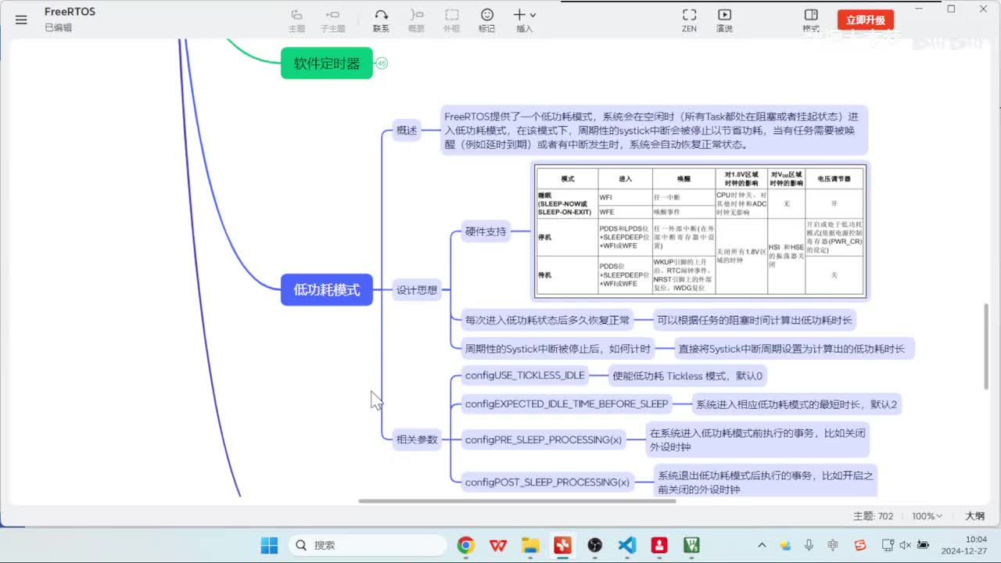Click the horizontal scrollbar thumb
The height and width of the screenshot is (563, 1001).
coord(517,501)
